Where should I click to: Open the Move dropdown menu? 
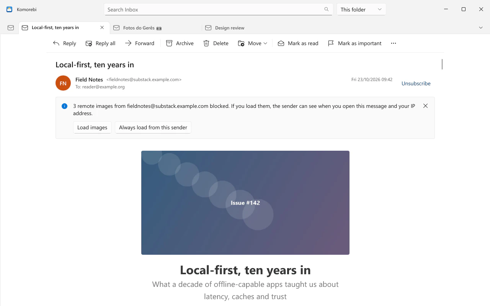tap(253, 43)
